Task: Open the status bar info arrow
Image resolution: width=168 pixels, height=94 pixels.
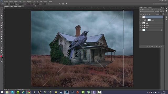Action: pos(29,90)
